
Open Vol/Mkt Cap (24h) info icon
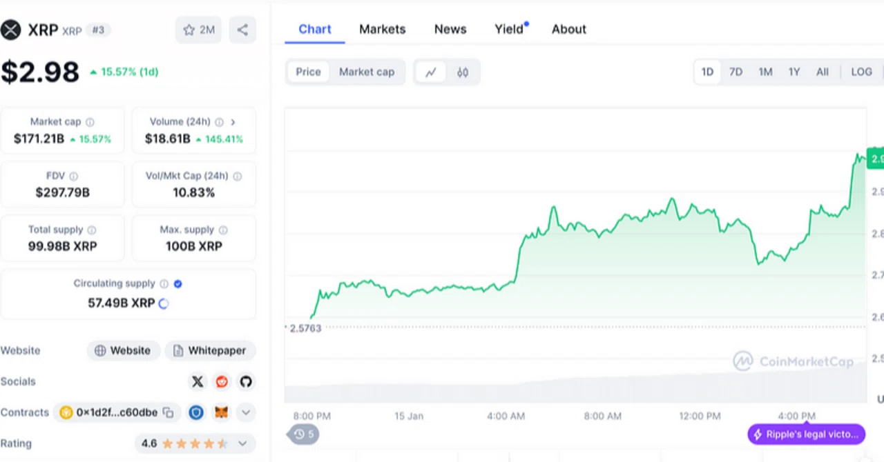(238, 177)
